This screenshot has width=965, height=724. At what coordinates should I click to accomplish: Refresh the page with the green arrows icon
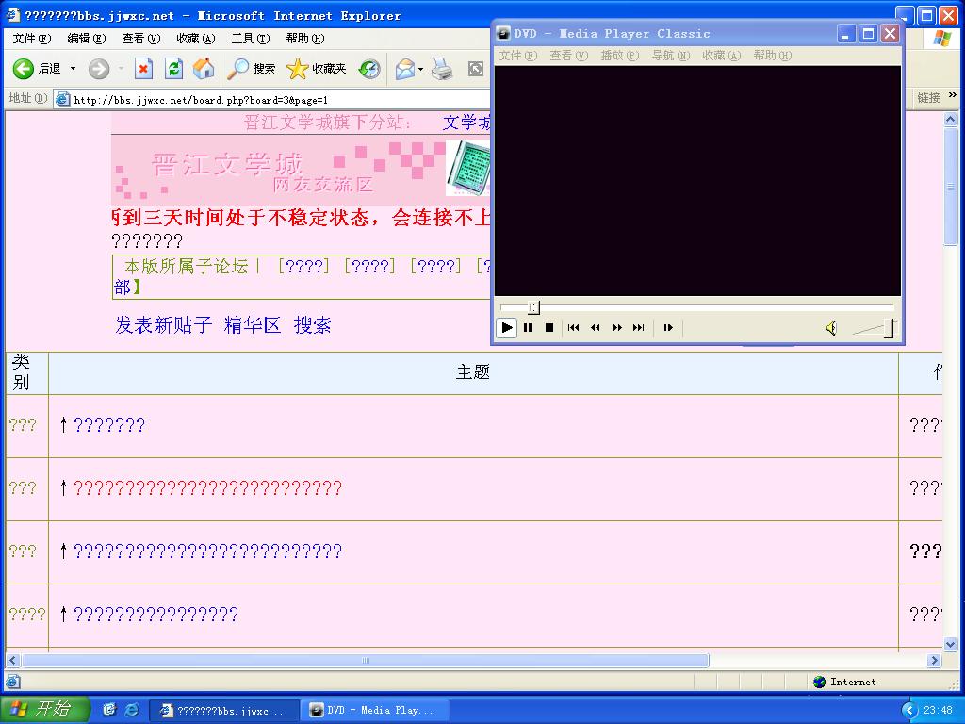[x=174, y=68]
